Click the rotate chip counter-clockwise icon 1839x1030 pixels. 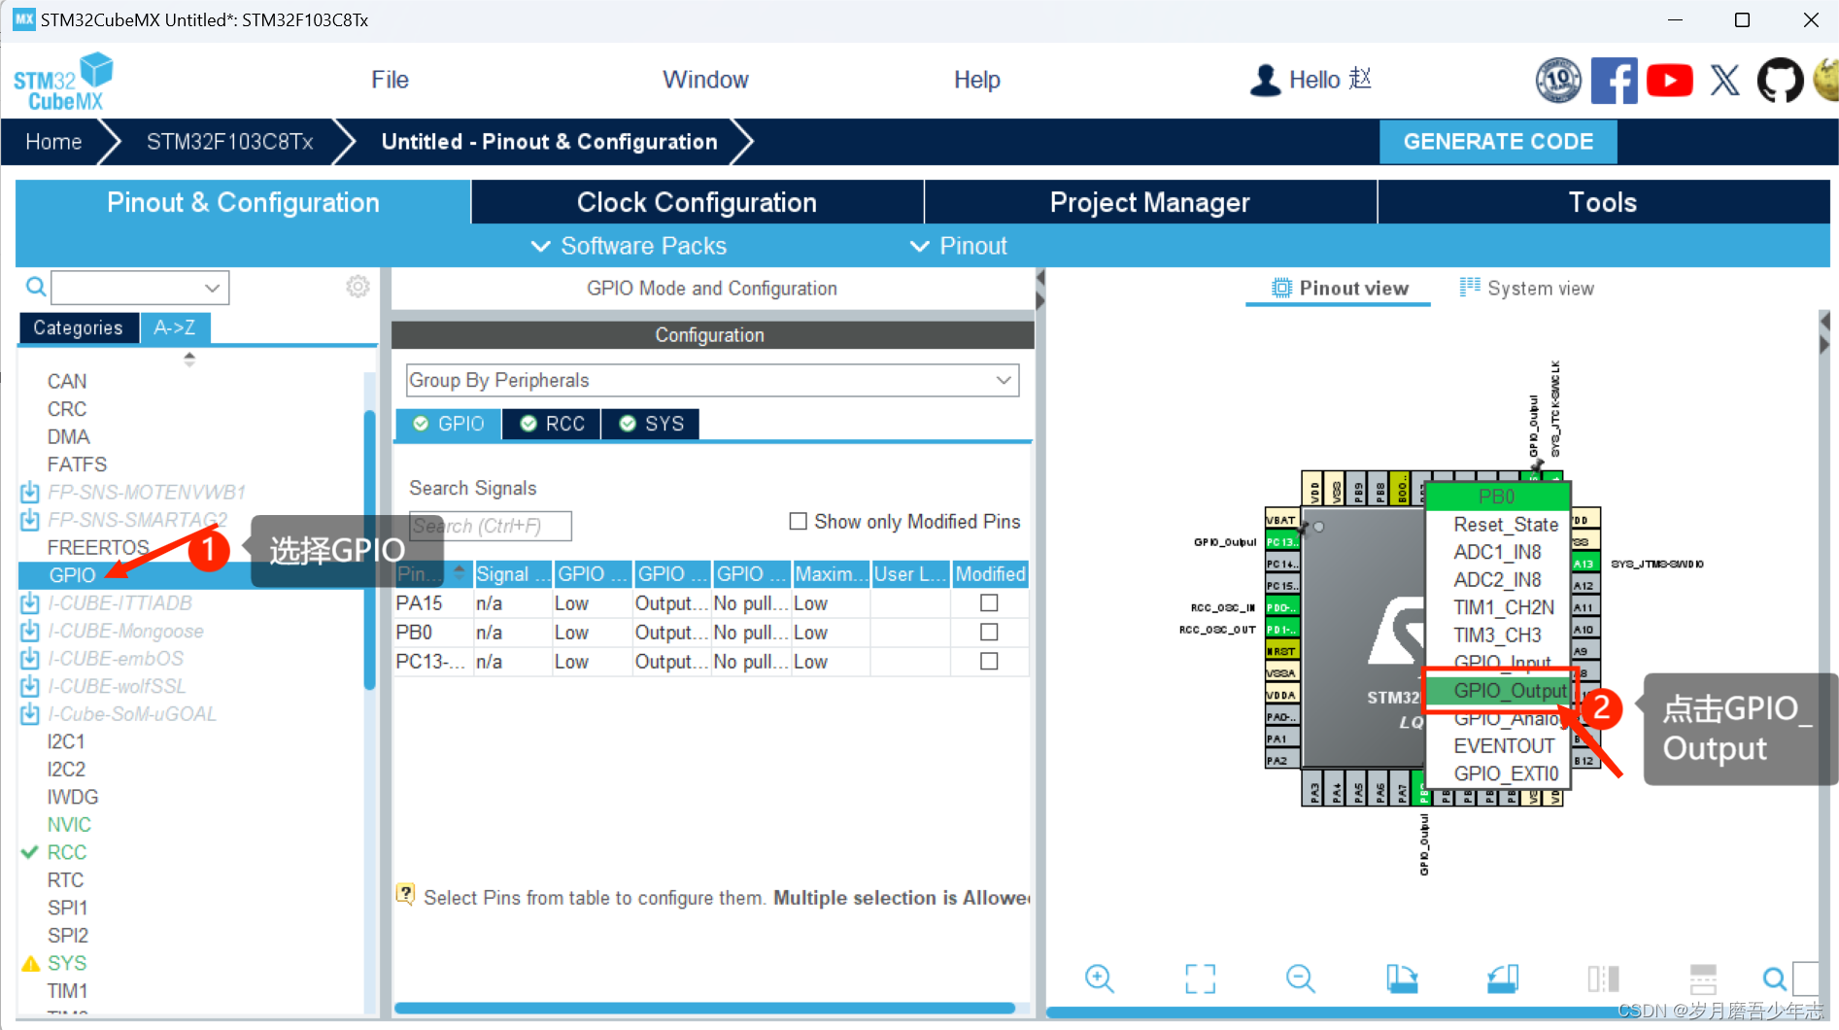pos(1502,978)
